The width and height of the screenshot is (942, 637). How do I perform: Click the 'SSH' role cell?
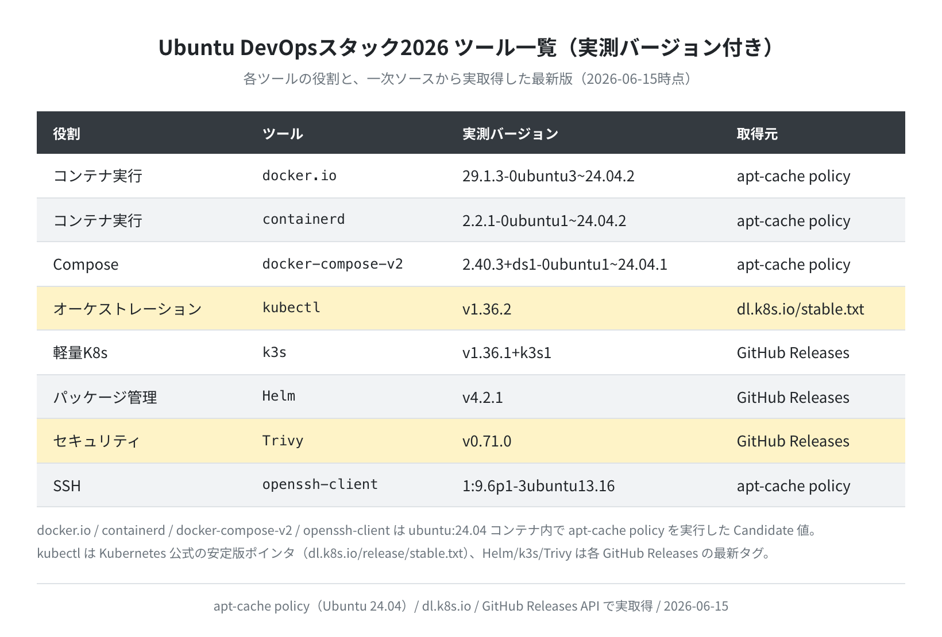pos(67,485)
